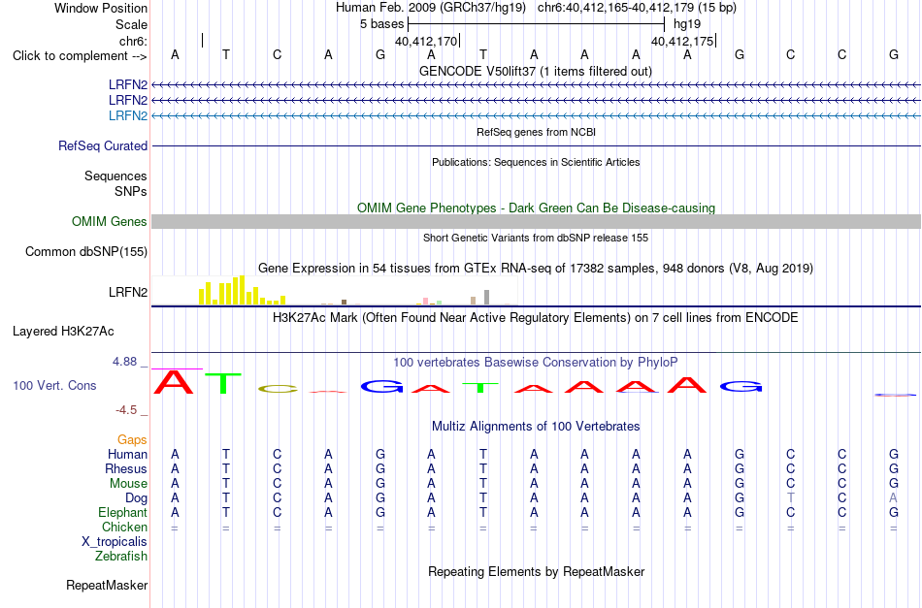The width and height of the screenshot is (922, 608).
Task: Click 'Click to complement -->' to complement bases
Action: pos(80,56)
